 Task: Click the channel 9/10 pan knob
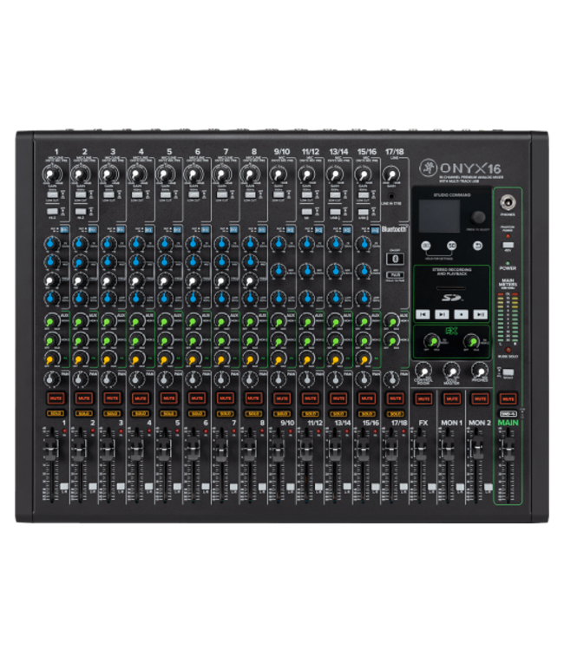point(278,378)
